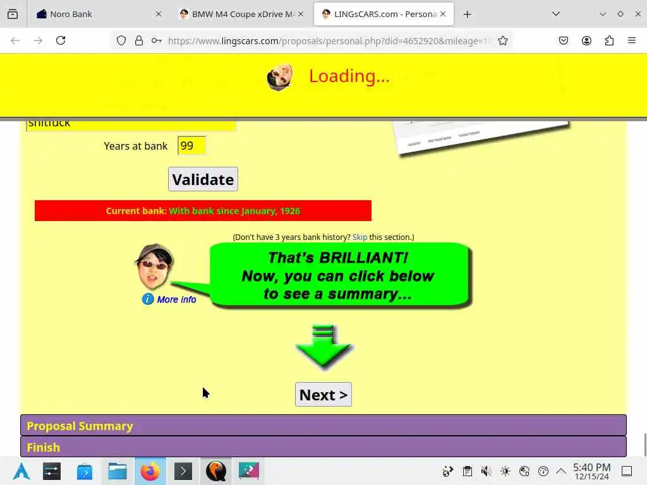Click the Ling face avatar picture

click(154, 266)
